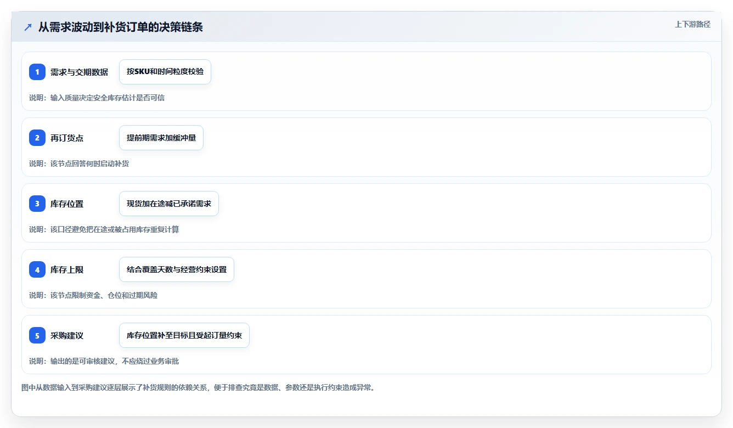Click the 按SKU和时间粒度校验 chip
Image resolution: width=733 pixels, height=428 pixels.
tap(165, 72)
